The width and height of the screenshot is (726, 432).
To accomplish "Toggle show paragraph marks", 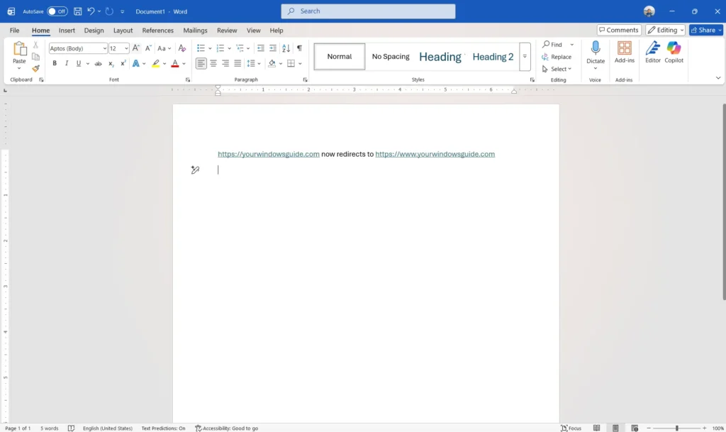I will [300, 48].
